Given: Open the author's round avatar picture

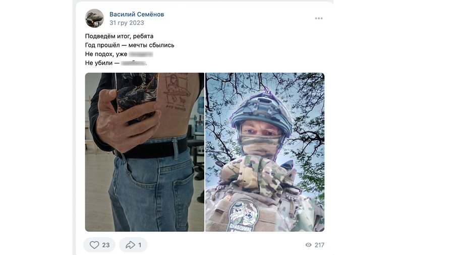Looking at the screenshot, I should point(94,18).
